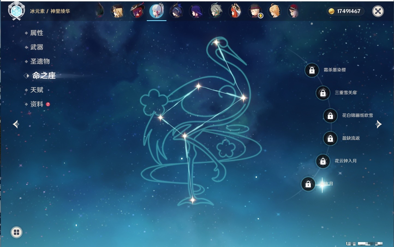
Task: Click the Mora amount 17491467
Action: click(349, 11)
